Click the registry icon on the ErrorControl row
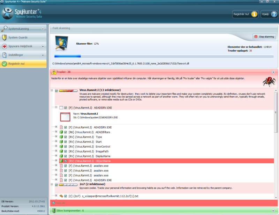 pyautogui.click(x=61, y=147)
